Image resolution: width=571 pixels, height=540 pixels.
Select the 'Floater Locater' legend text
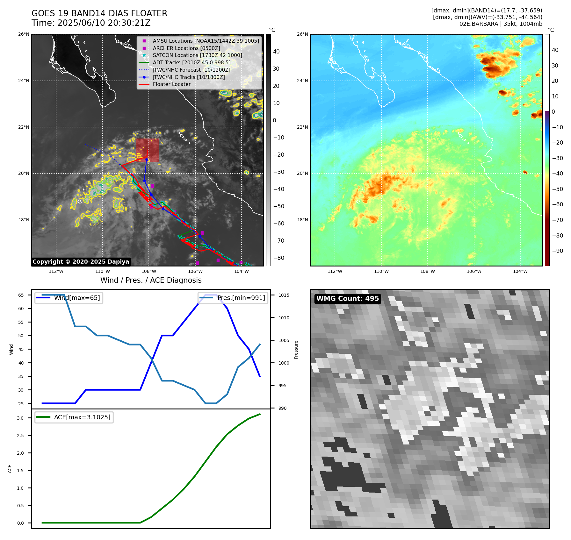pos(172,84)
